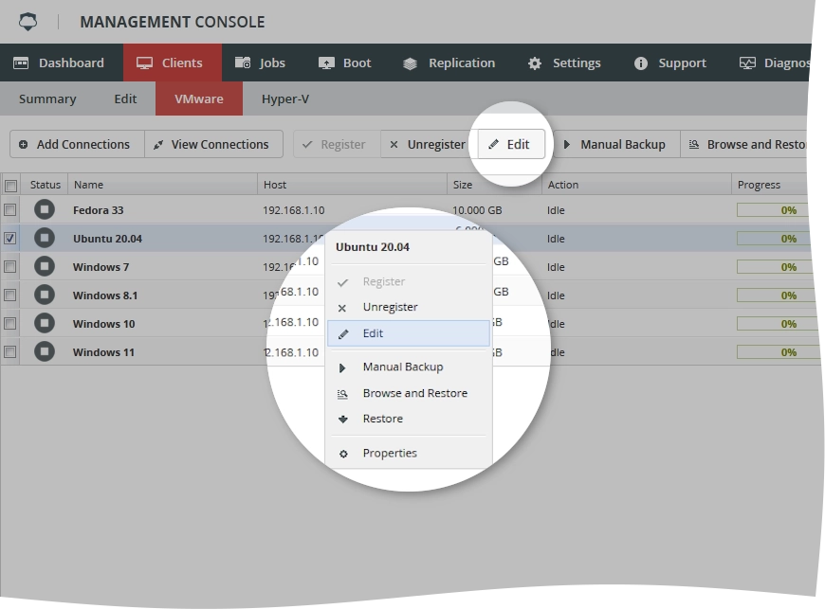Viewport: 825px width, 609px height.
Task: Check the Windows 8.1 row checkbox
Action: click(x=10, y=295)
